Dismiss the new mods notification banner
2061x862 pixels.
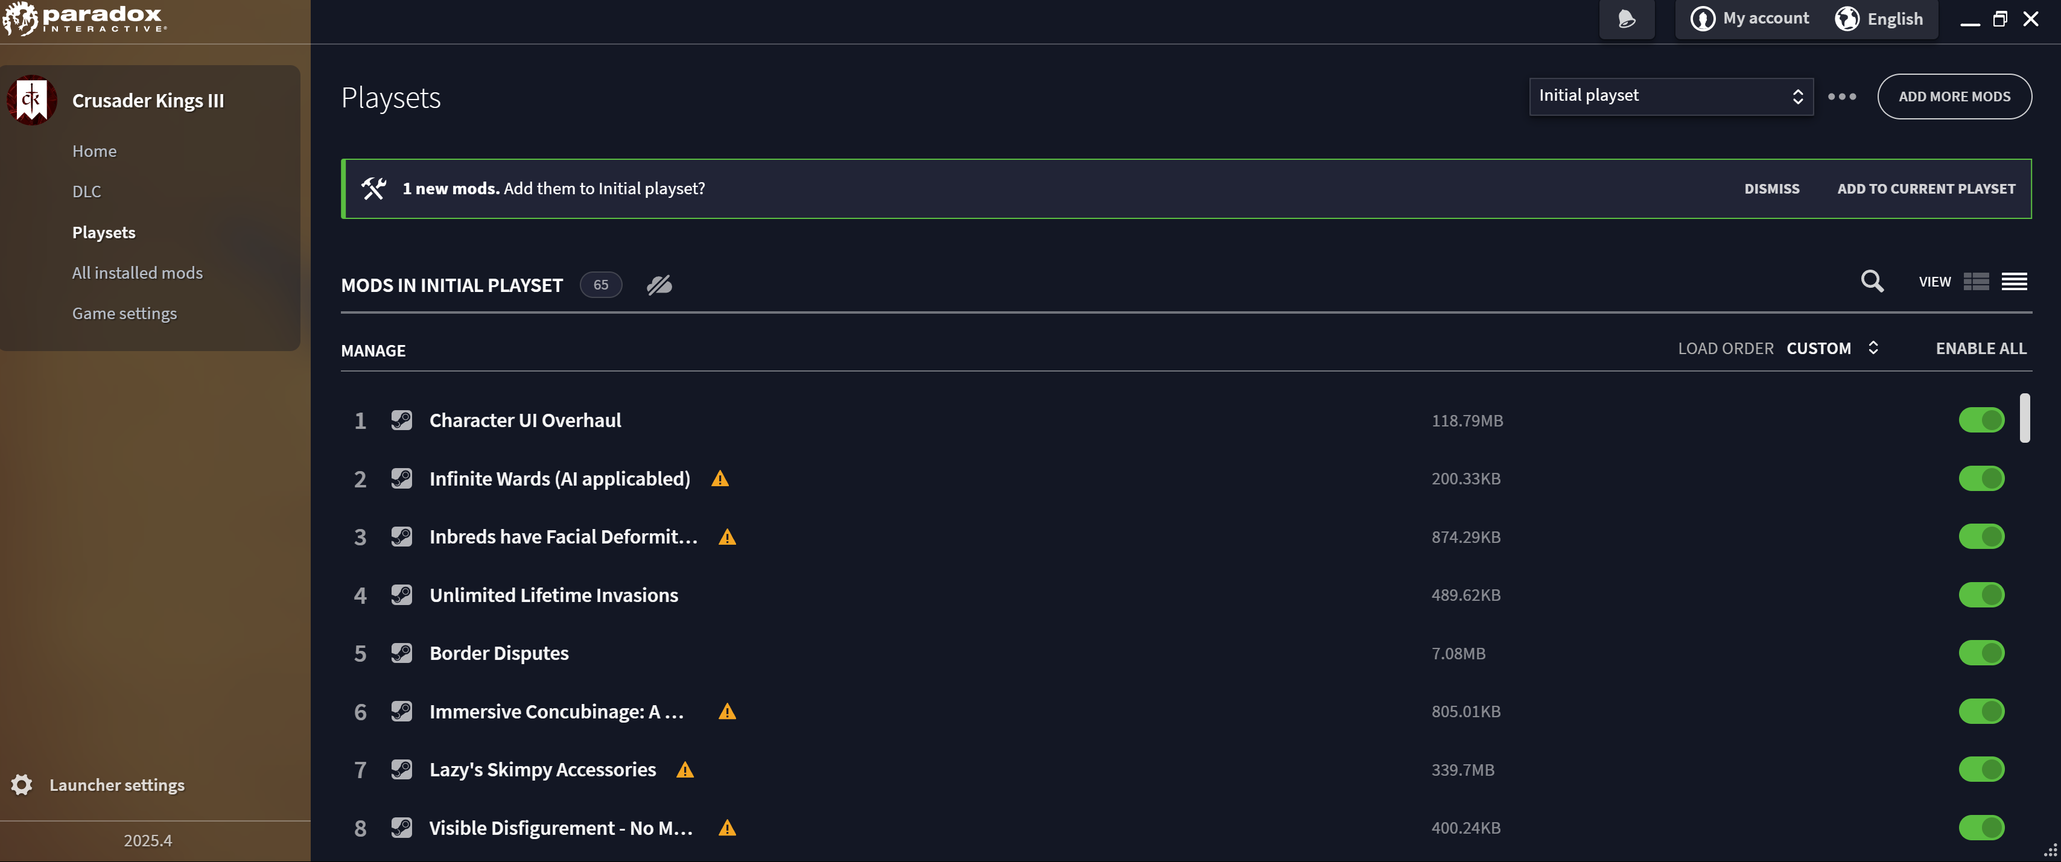pyautogui.click(x=1771, y=189)
